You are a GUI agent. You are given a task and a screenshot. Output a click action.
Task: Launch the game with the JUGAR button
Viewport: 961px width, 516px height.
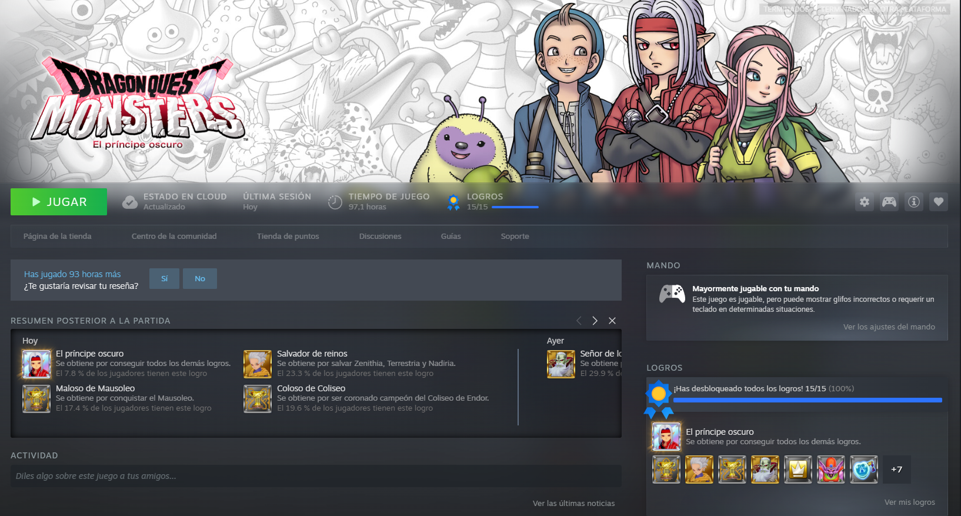click(59, 202)
